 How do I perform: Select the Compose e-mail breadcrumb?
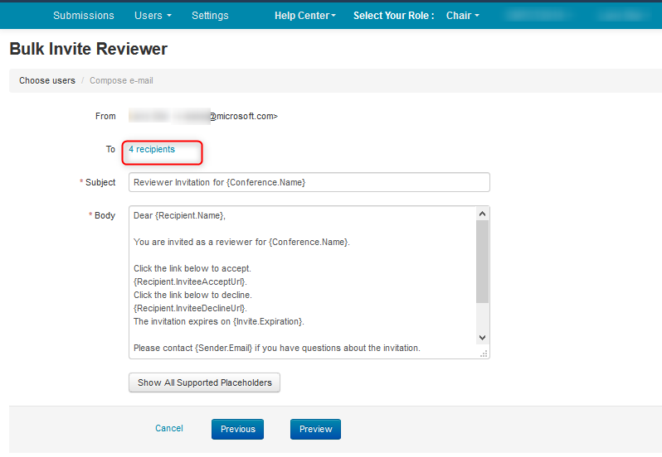(x=121, y=80)
